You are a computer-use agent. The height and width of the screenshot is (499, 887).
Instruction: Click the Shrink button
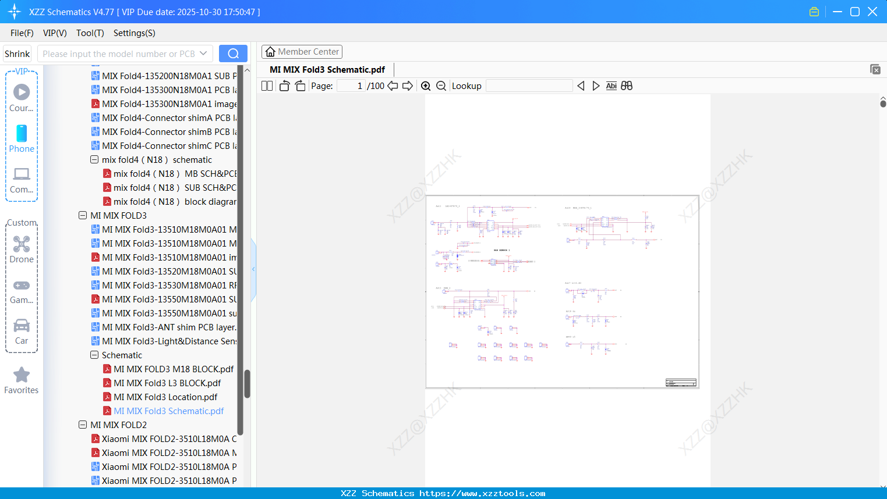(x=17, y=54)
